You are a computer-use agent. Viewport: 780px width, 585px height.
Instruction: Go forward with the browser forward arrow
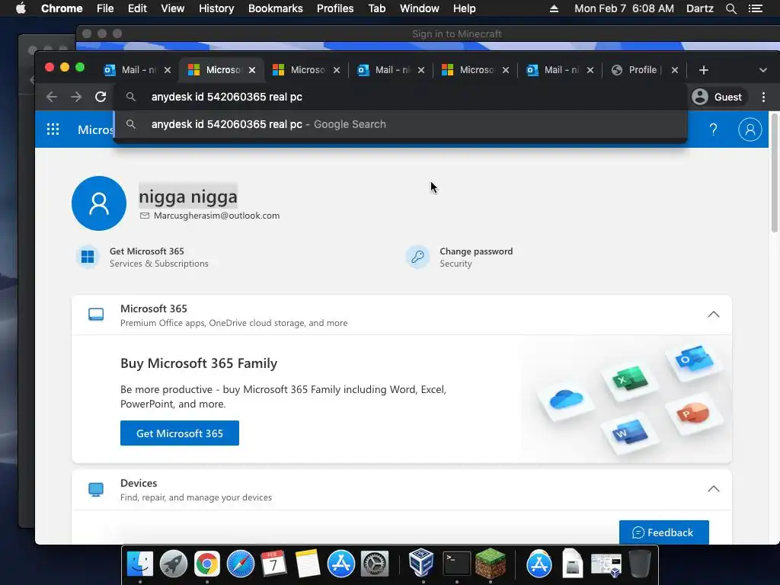[x=76, y=97]
